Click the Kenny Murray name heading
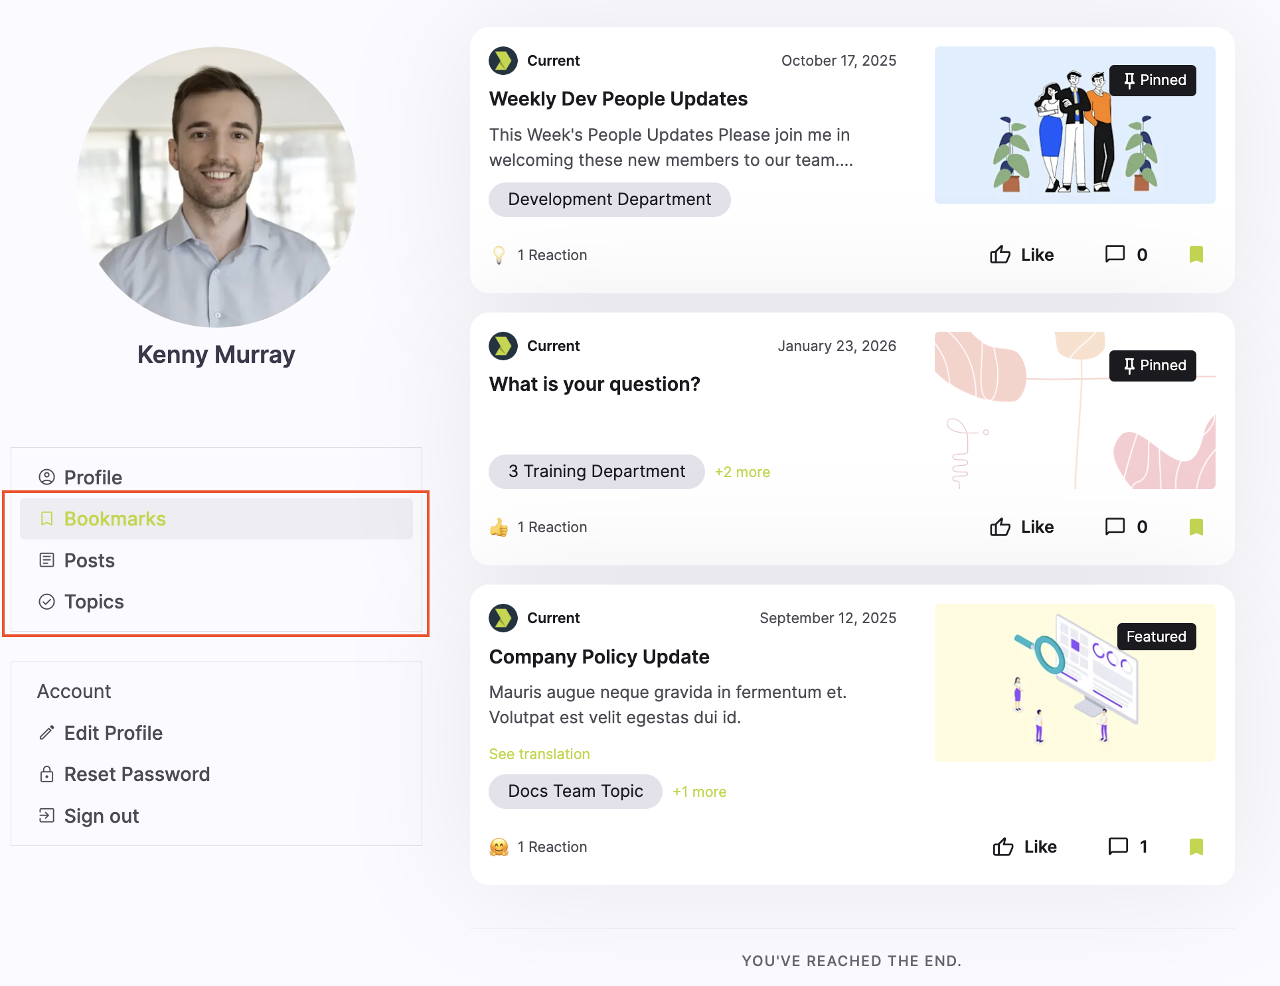 point(216,355)
